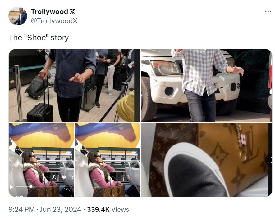The height and width of the screenshot is (218, 275).
Task: Click the next-image chevron arrow on the right edge
Action: point(270,160)
